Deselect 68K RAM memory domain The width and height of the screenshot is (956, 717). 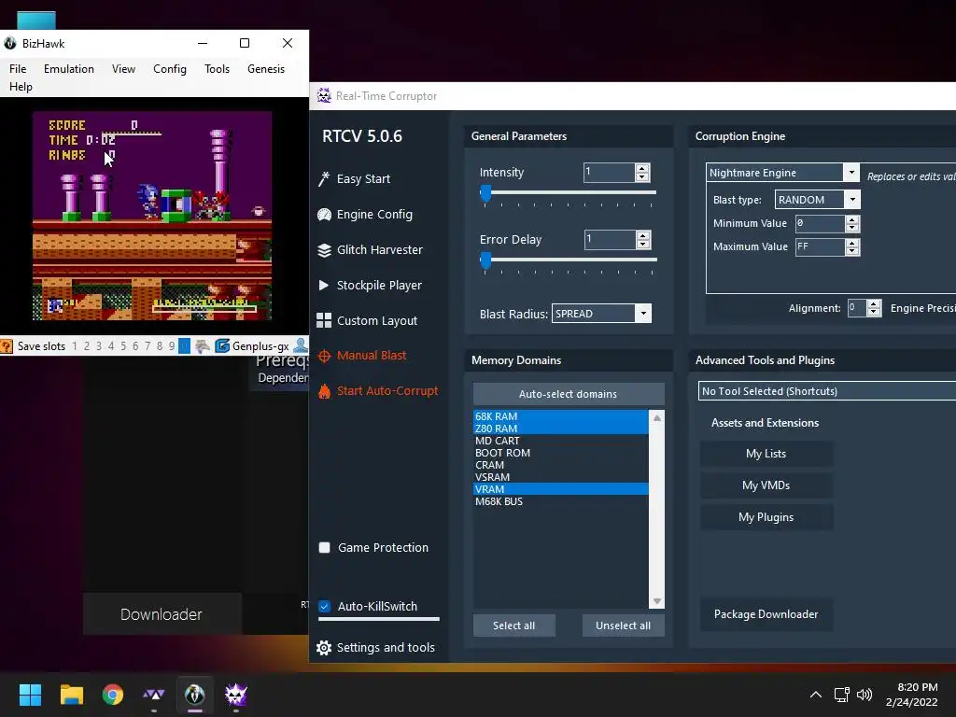pos(560,416)
